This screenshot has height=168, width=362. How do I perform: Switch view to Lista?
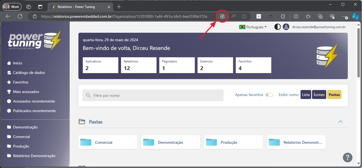(306, 95)
